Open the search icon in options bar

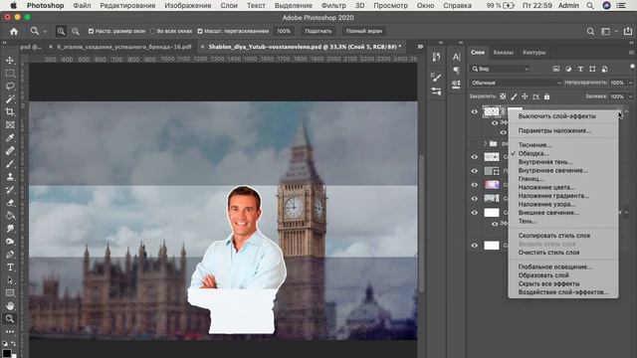(590, 31)
